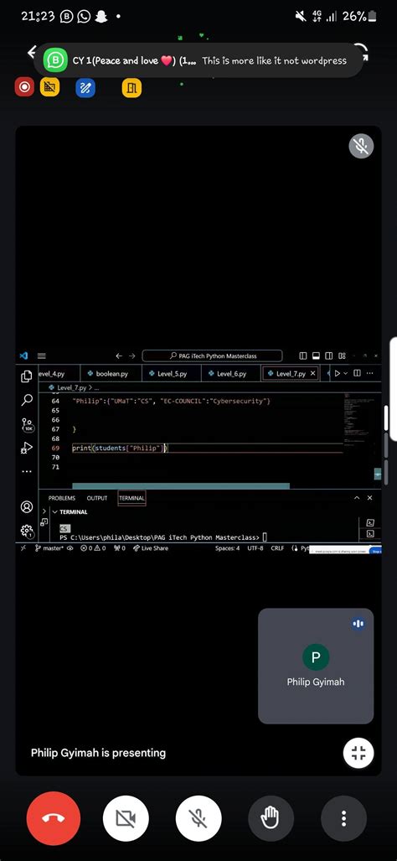The height and width of the screenshot is (861, 397).
Task: Open the VS Code Explorer files icon
Action: (x=26, y=376)
